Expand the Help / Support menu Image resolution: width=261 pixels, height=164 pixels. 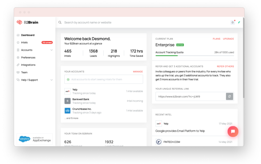(x=51, y=80)
